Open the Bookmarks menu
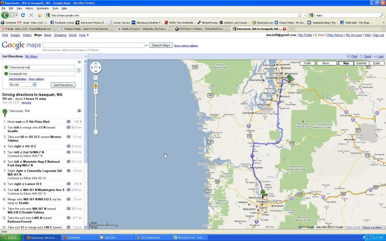Screen dimensions: 386x241 (x=43, y=8)
